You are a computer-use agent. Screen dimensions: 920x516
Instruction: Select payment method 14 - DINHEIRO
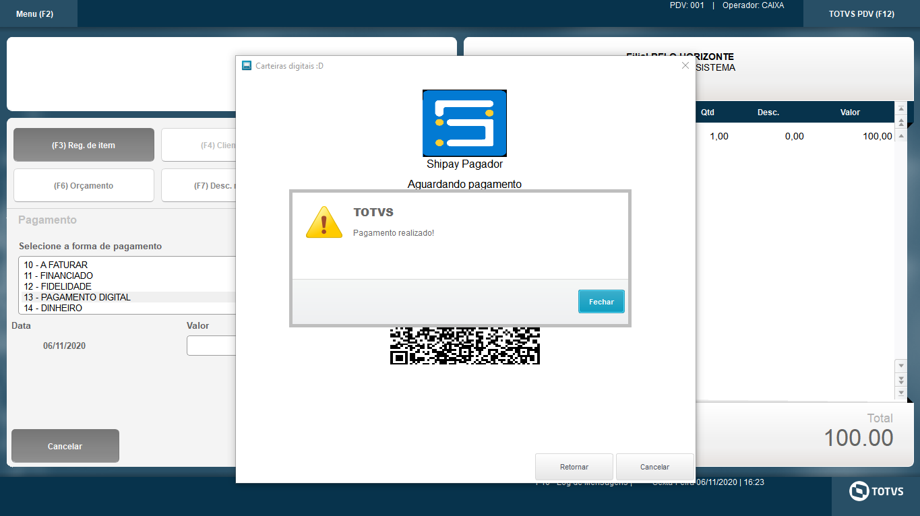click(128, 308)
